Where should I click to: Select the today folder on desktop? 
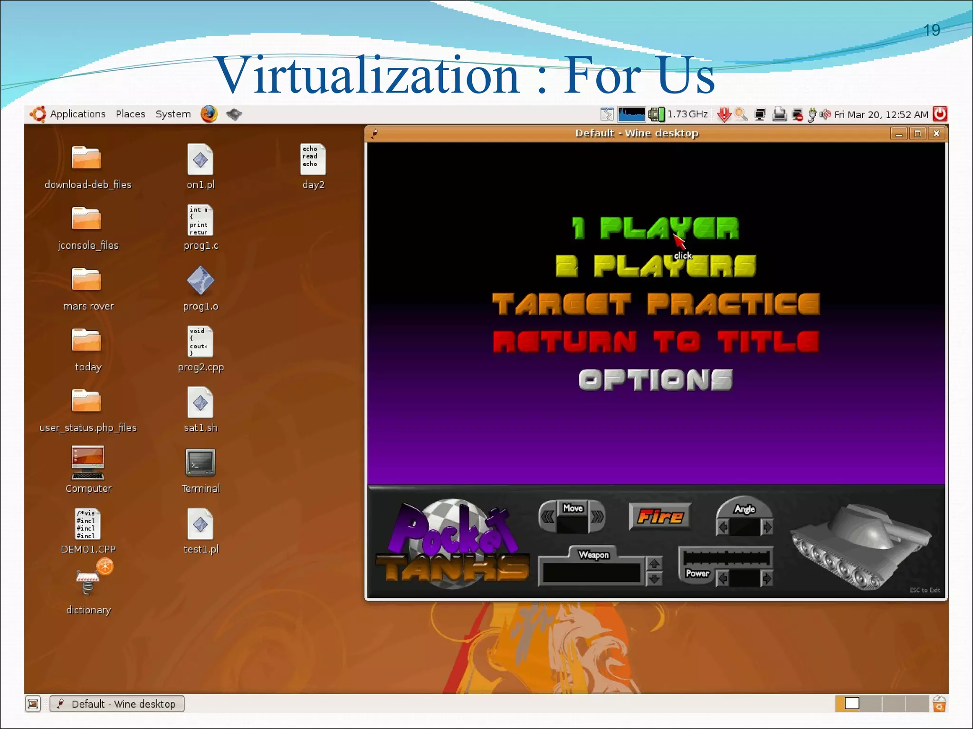coord(86,340)
